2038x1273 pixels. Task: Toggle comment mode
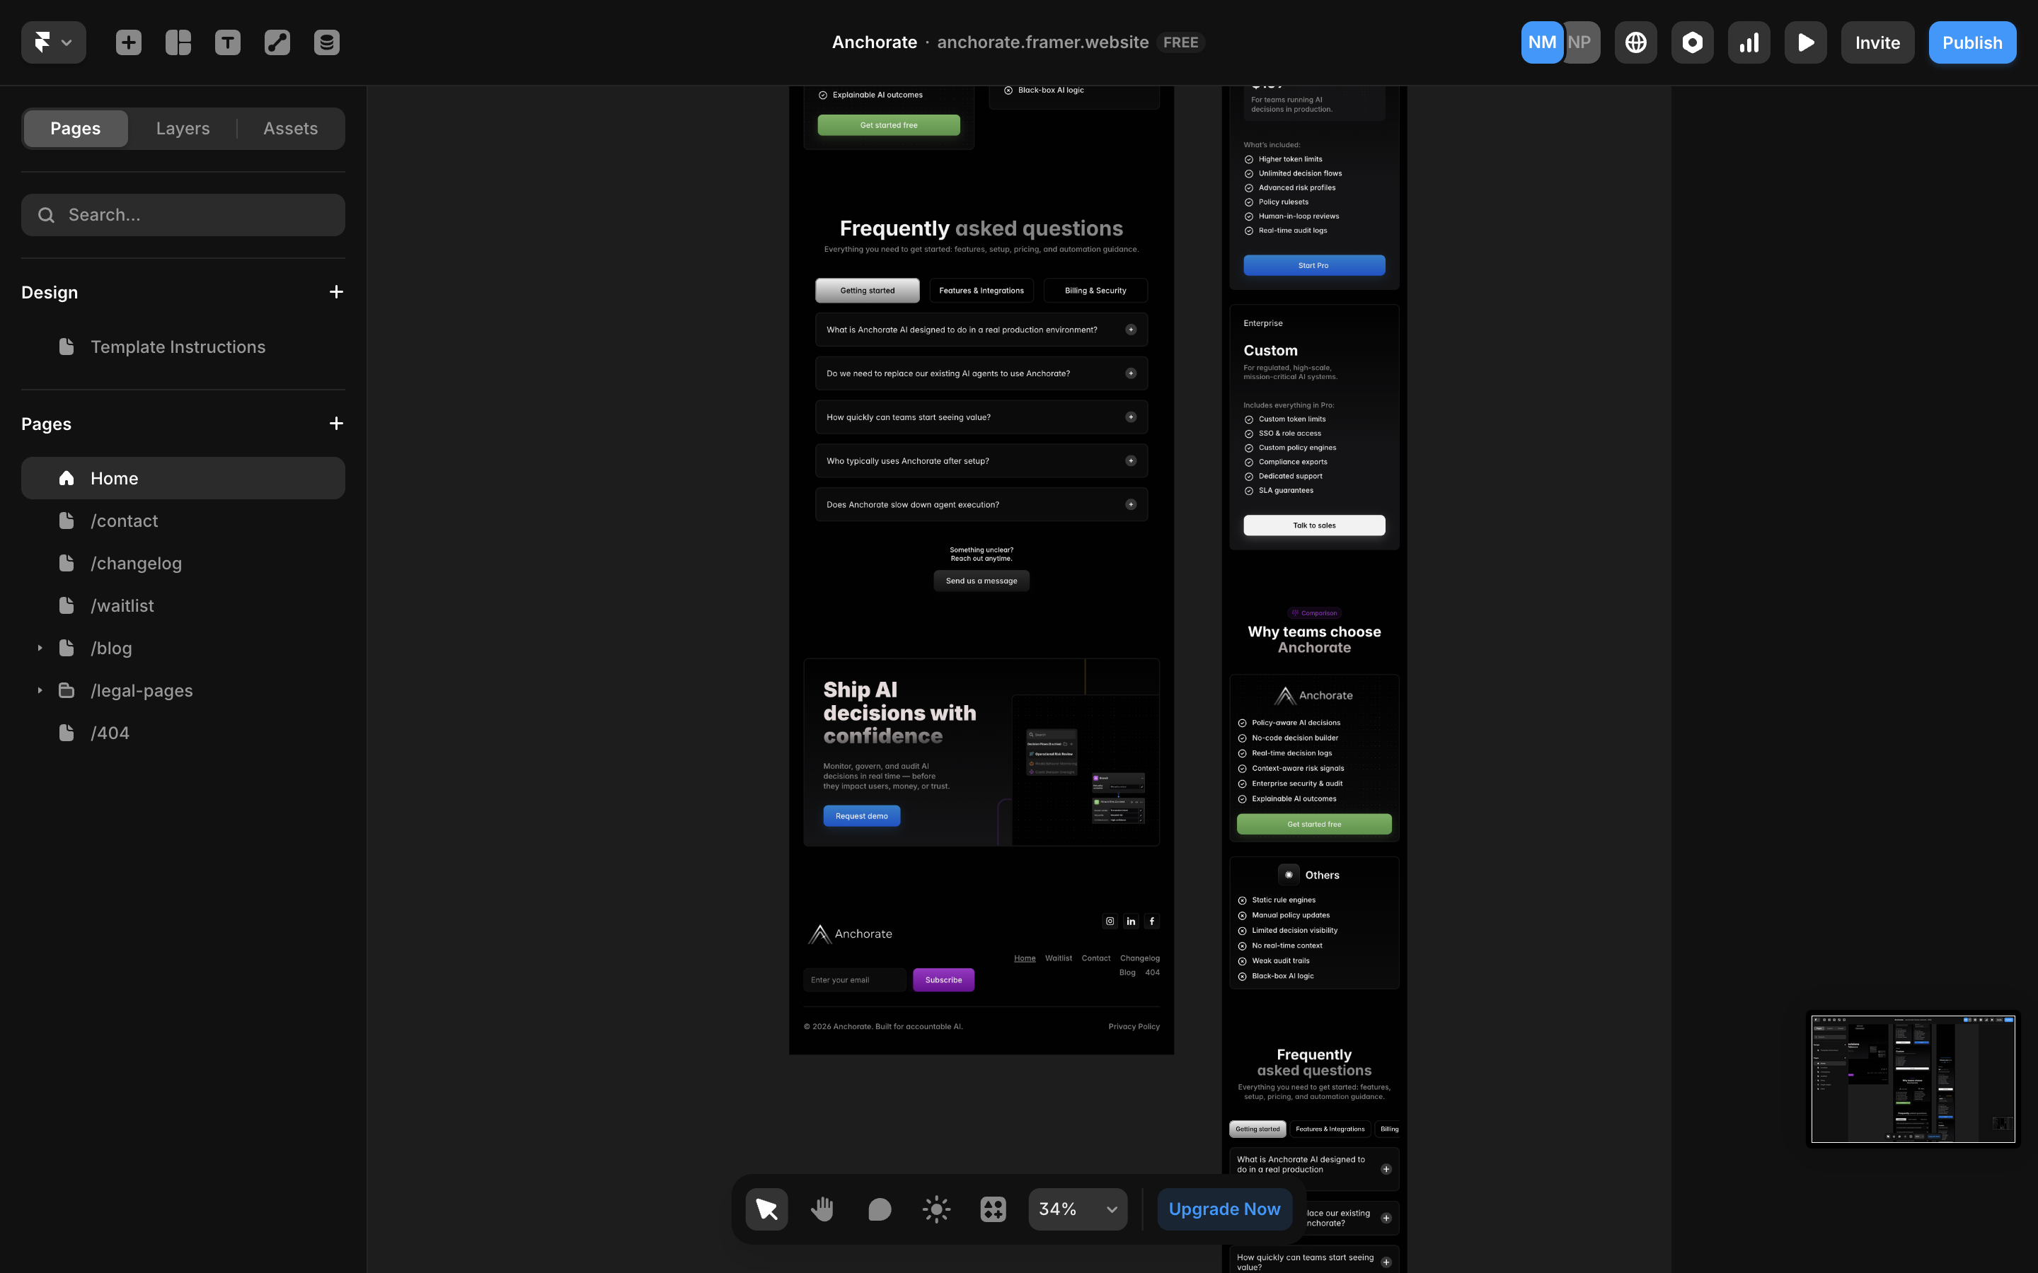tap(878, 1208)
